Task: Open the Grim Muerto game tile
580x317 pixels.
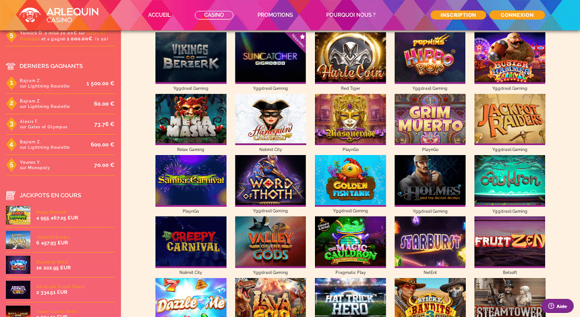Action: 430,119
